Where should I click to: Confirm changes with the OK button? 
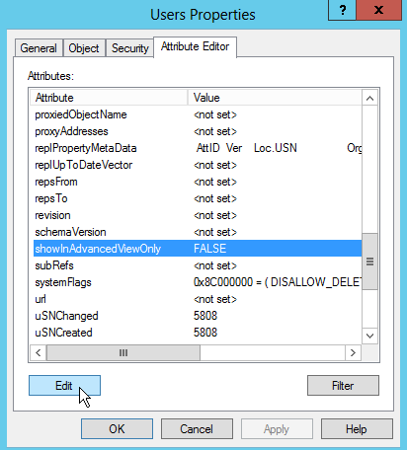pos(117,429)
